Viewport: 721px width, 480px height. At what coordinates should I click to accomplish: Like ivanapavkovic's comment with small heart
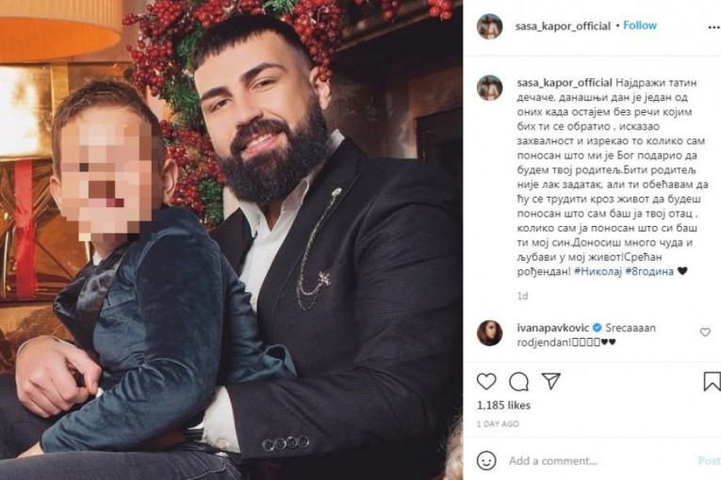pyautogui.click(x=705, y=332)
